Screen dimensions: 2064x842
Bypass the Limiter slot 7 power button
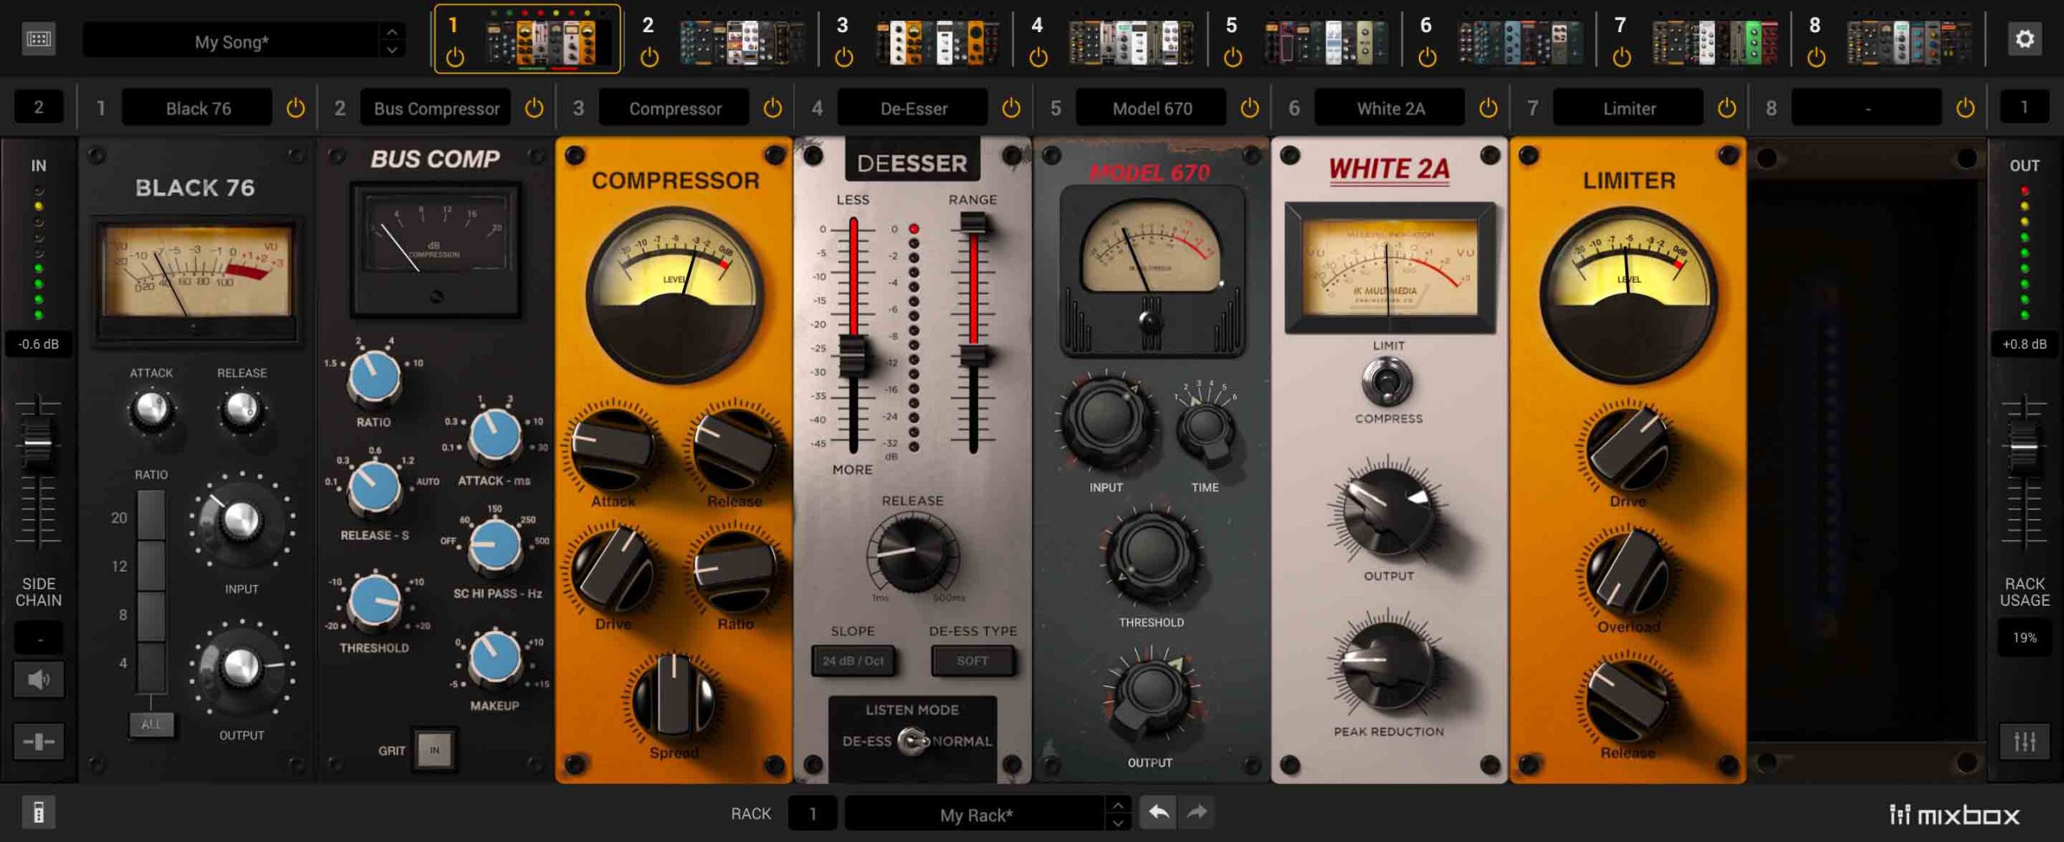(1727, 107)
